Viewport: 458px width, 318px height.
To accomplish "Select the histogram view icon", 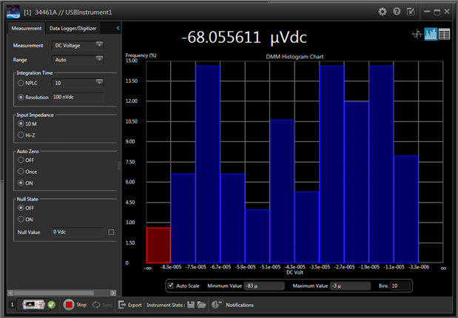I will click(431, 34).
